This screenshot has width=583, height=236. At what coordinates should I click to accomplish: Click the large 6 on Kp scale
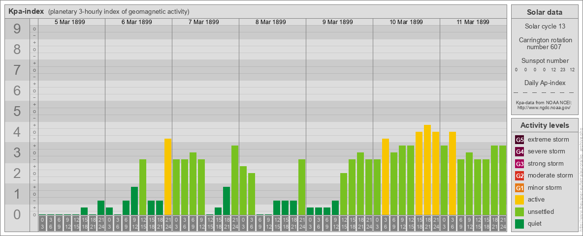17,90
